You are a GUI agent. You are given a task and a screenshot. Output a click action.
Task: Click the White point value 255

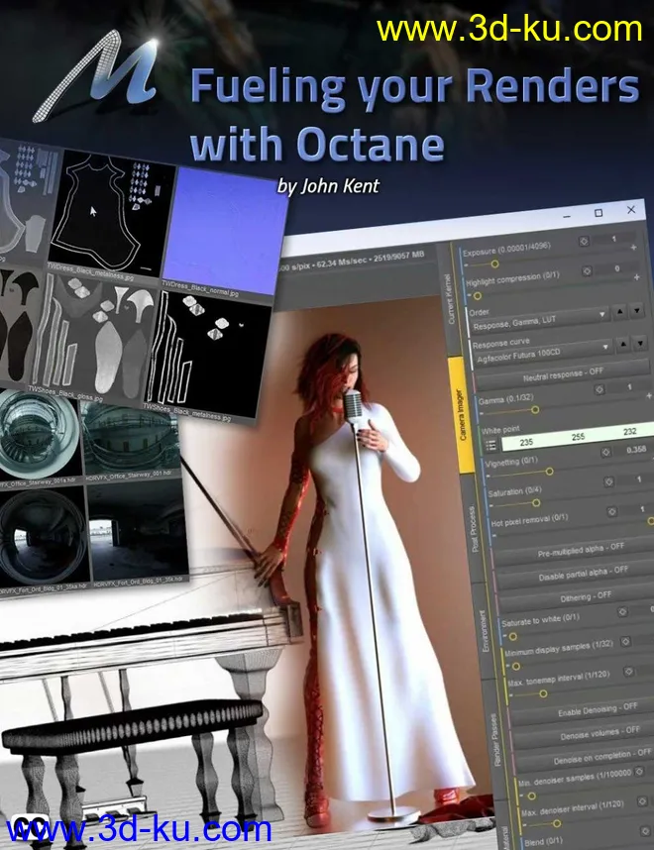(x=578, y=437)
